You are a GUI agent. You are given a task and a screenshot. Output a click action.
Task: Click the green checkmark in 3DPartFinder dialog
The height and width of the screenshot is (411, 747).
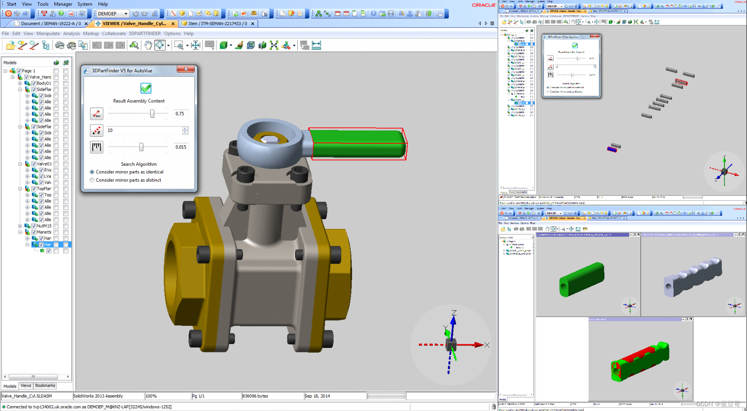[x=146, y=88]
